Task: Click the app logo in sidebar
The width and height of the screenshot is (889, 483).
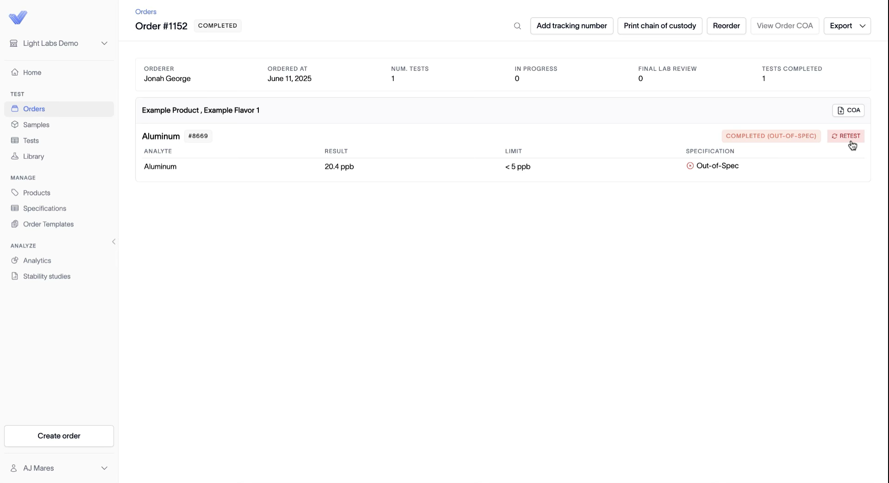Action: click(x=18, y=18)
